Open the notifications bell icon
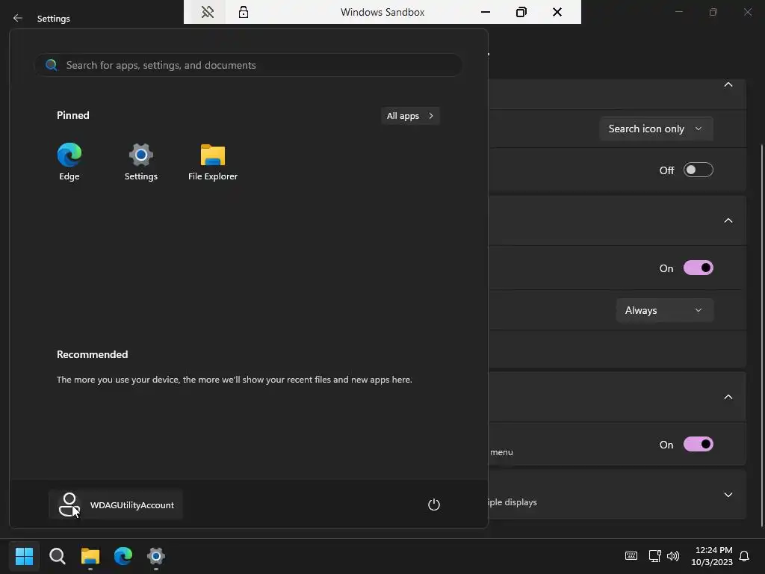This screenshot has height=574, width=765. pos(744,556)
